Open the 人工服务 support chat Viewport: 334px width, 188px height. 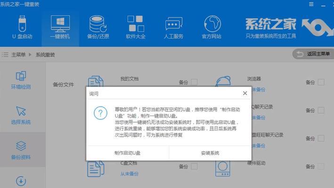(x=174, y=27)
